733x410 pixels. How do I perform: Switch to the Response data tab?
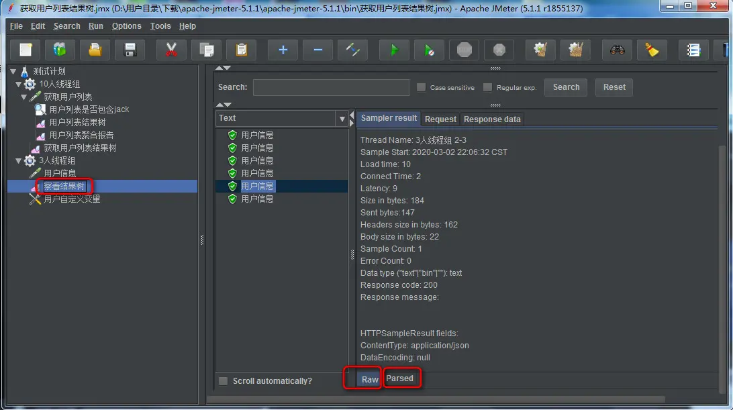tap(492, 119)
